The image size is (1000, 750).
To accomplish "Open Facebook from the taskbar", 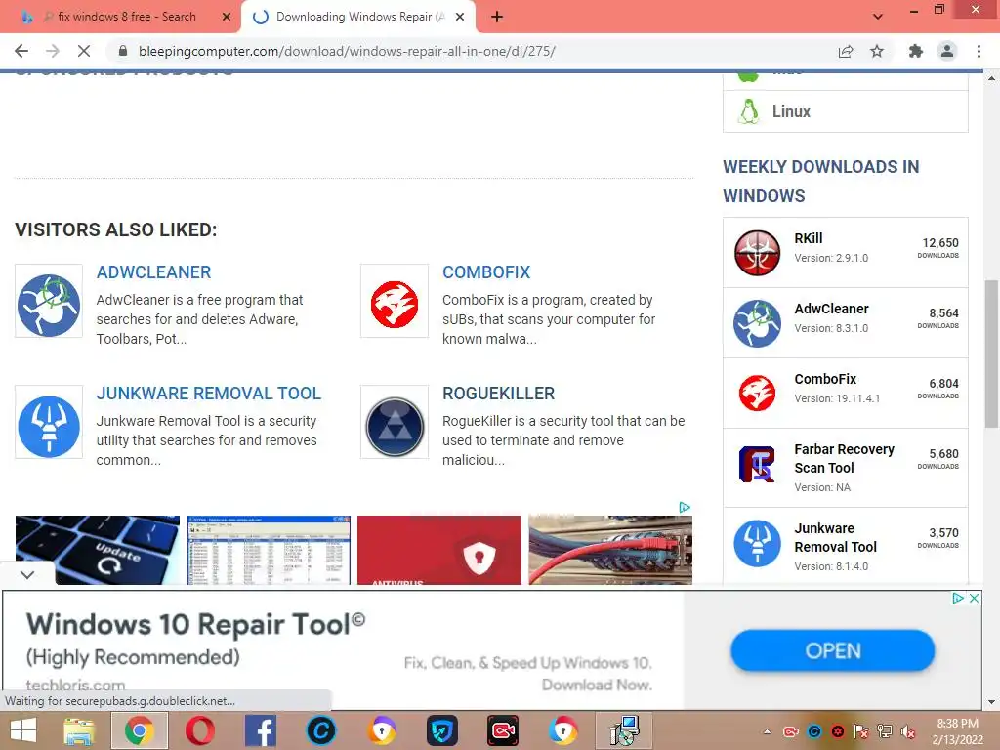I will coord(260,730).
